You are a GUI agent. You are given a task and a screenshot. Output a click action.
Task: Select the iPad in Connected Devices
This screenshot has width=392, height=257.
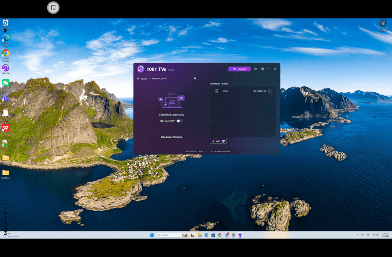coord(225,91)
